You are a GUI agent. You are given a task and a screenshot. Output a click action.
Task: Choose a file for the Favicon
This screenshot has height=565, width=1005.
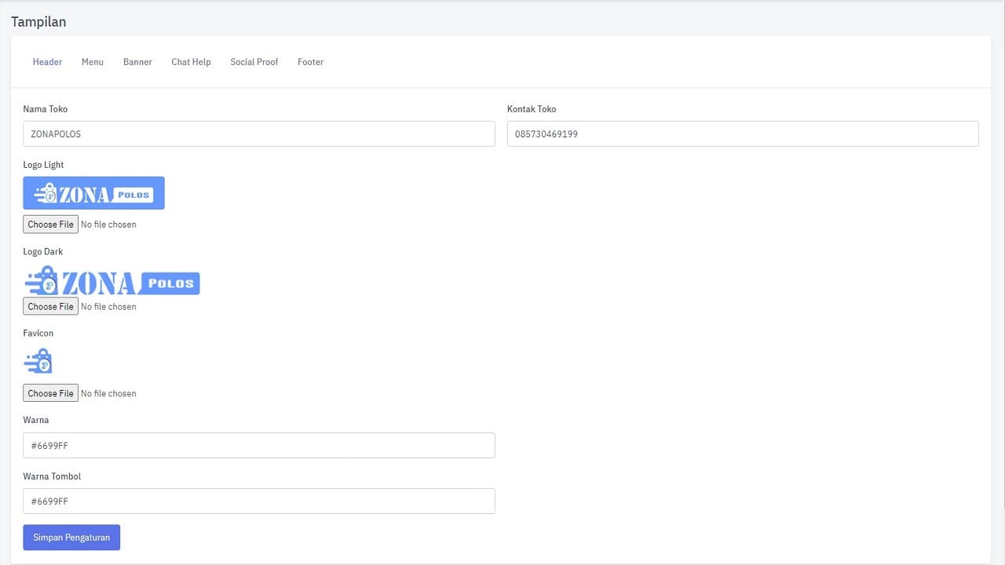[51, 393]
